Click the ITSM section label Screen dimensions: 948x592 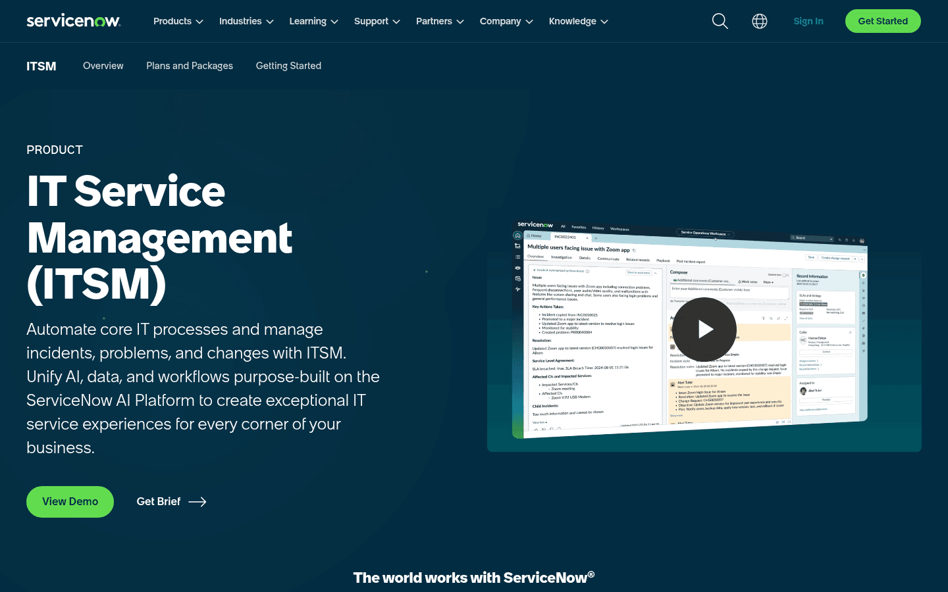point(41,66)
